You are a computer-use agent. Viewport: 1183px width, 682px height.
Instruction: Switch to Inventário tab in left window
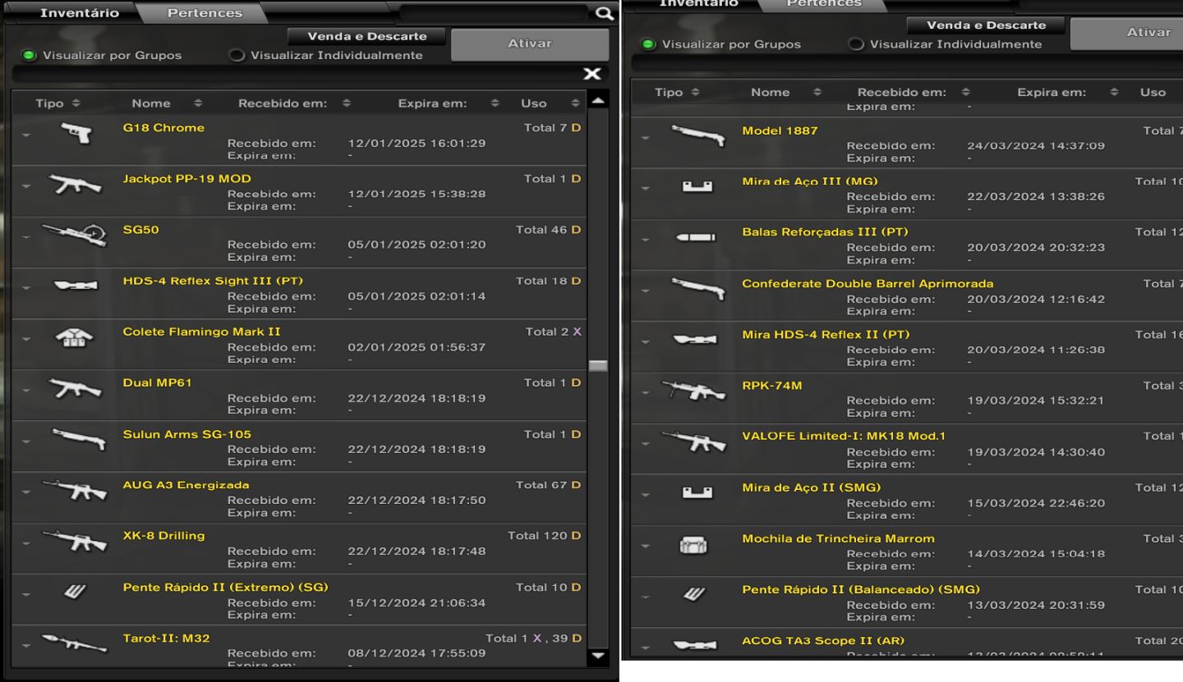(80, 13)
